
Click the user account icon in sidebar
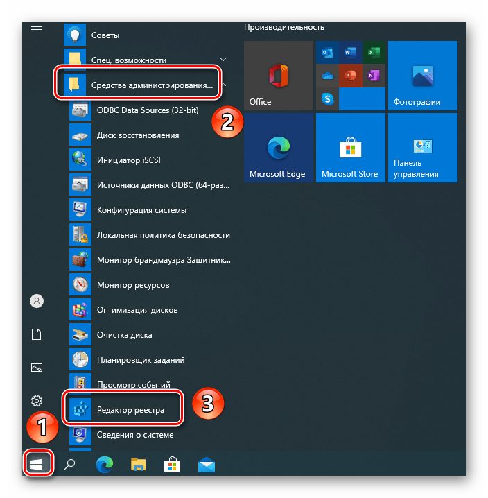pyautogui.click(x=37, y=301)
